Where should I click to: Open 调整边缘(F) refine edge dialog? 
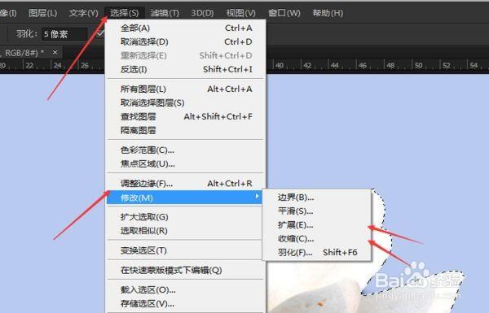point(186,183)
